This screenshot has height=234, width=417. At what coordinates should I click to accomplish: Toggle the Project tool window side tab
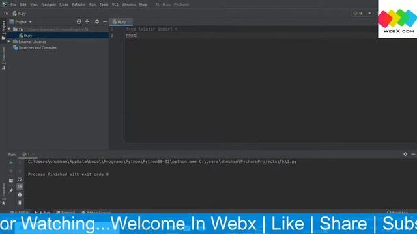tap(3, 31)
